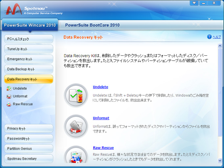Click the Raw Rescue description text
224x168 pixels.
[x=151, y=157]
